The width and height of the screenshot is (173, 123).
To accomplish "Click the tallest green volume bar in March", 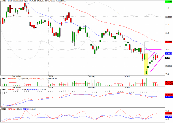I will 146,82.
